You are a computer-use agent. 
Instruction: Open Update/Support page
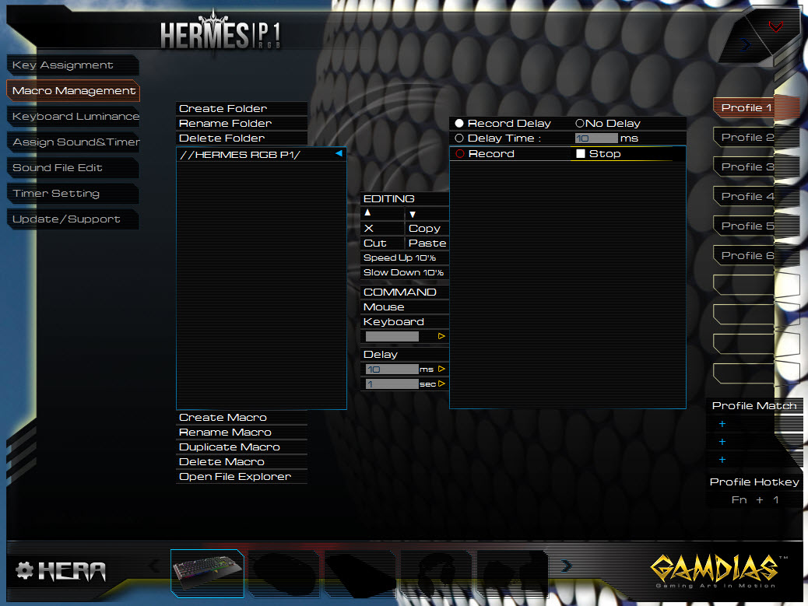pos(72,219)
